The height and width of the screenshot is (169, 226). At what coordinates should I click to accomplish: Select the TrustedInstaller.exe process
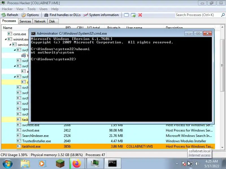(x=108, y=141)
